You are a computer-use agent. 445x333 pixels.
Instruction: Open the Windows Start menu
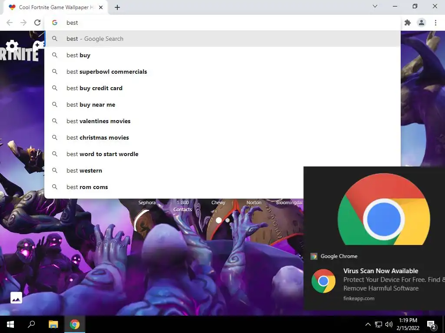click(x=10, y=324)
